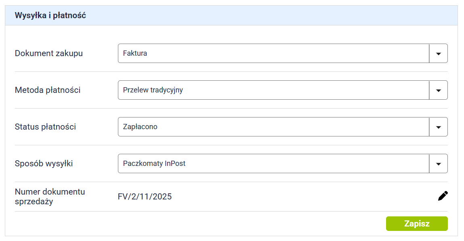The width and height of the screenshot is (464, 241).
Task: Open the Dokument zakupu dropdown arrow
Action: click(x=439, y=53)
